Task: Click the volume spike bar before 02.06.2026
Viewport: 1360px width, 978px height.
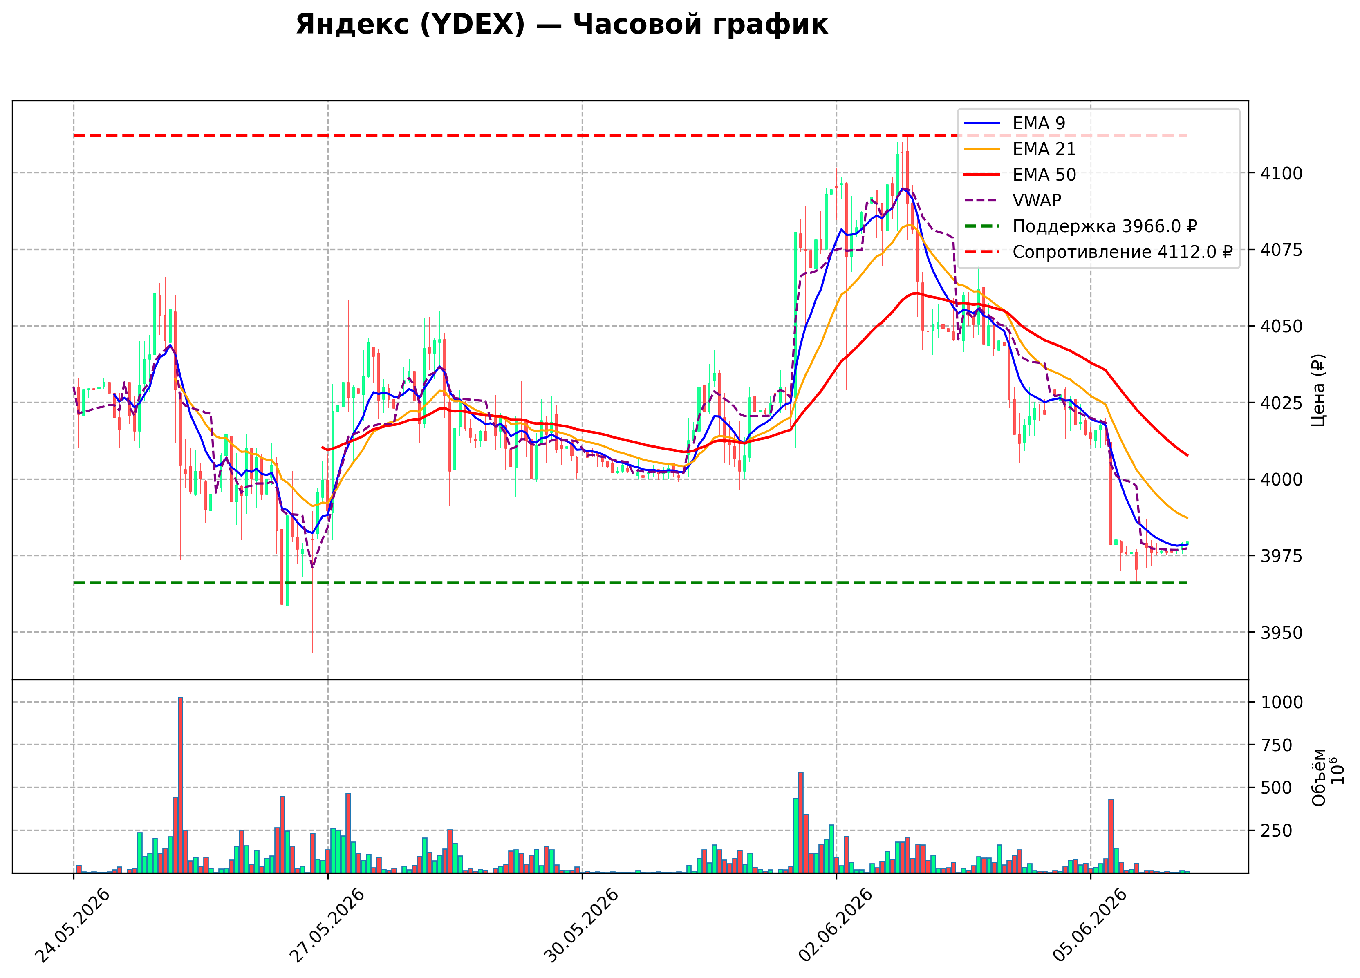Action: click(x=800, y=822)
